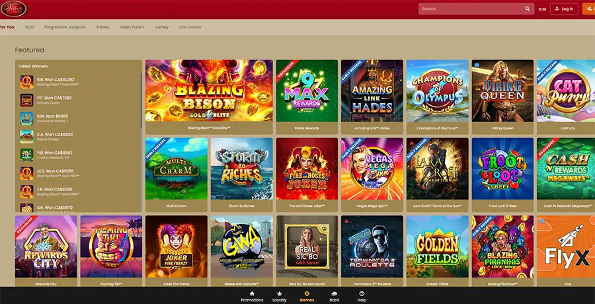Select the Games icon in bottom bar
Viewport: 595px width, 304px height.
click(307, 293)
